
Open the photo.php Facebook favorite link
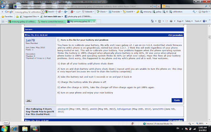[x=78, y=16]
